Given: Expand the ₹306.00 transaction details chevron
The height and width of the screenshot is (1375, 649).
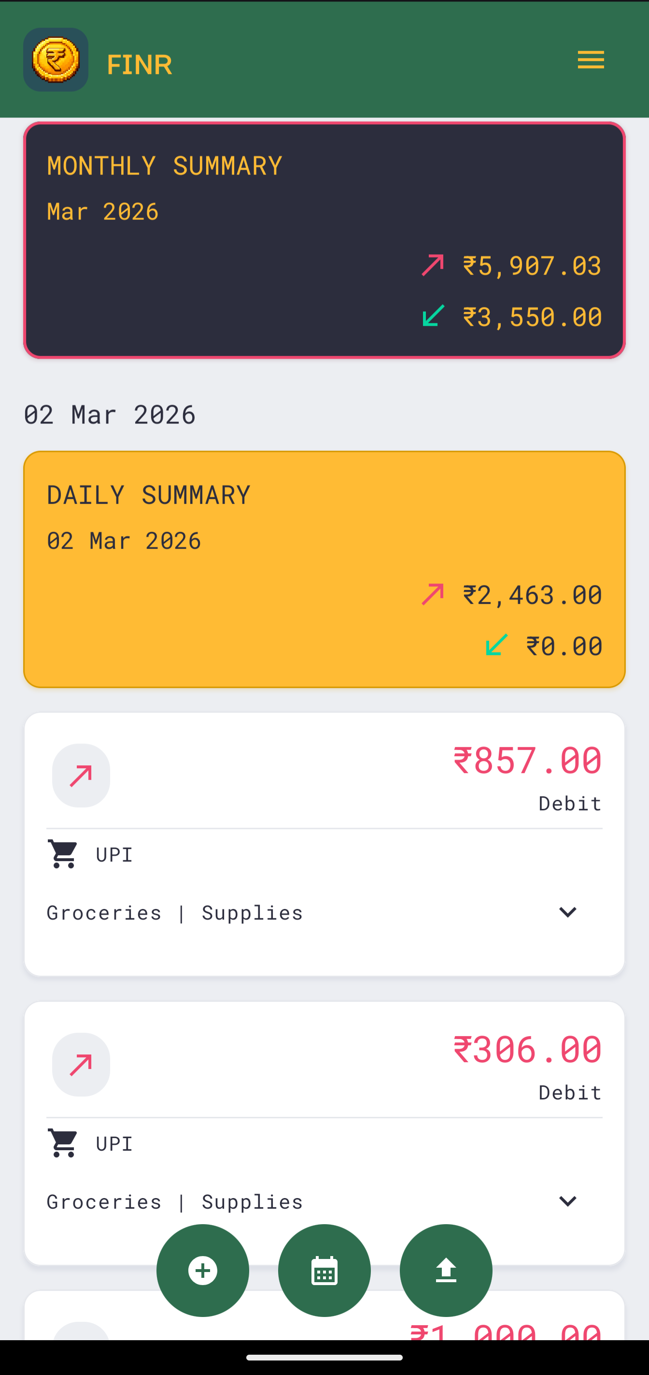Looking at the screenshot, I should click(x=567, y=1201).
